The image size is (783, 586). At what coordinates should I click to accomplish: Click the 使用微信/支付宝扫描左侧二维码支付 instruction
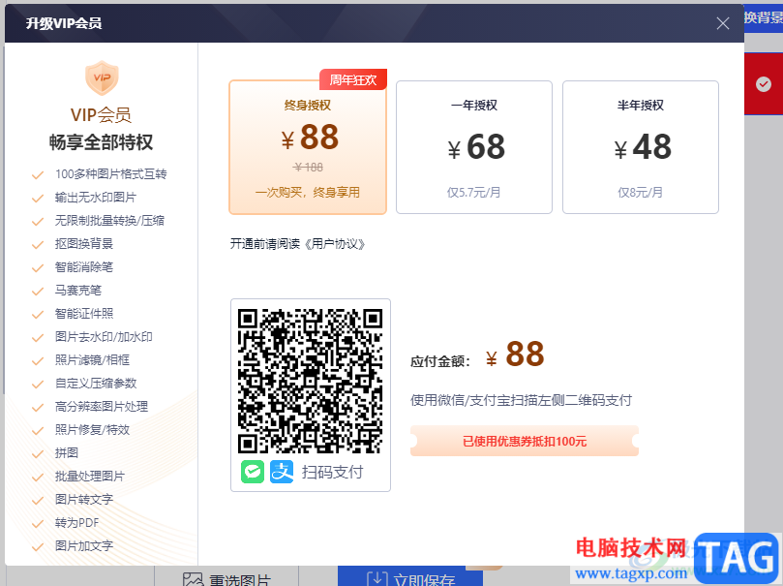click(x=522, y=400)
